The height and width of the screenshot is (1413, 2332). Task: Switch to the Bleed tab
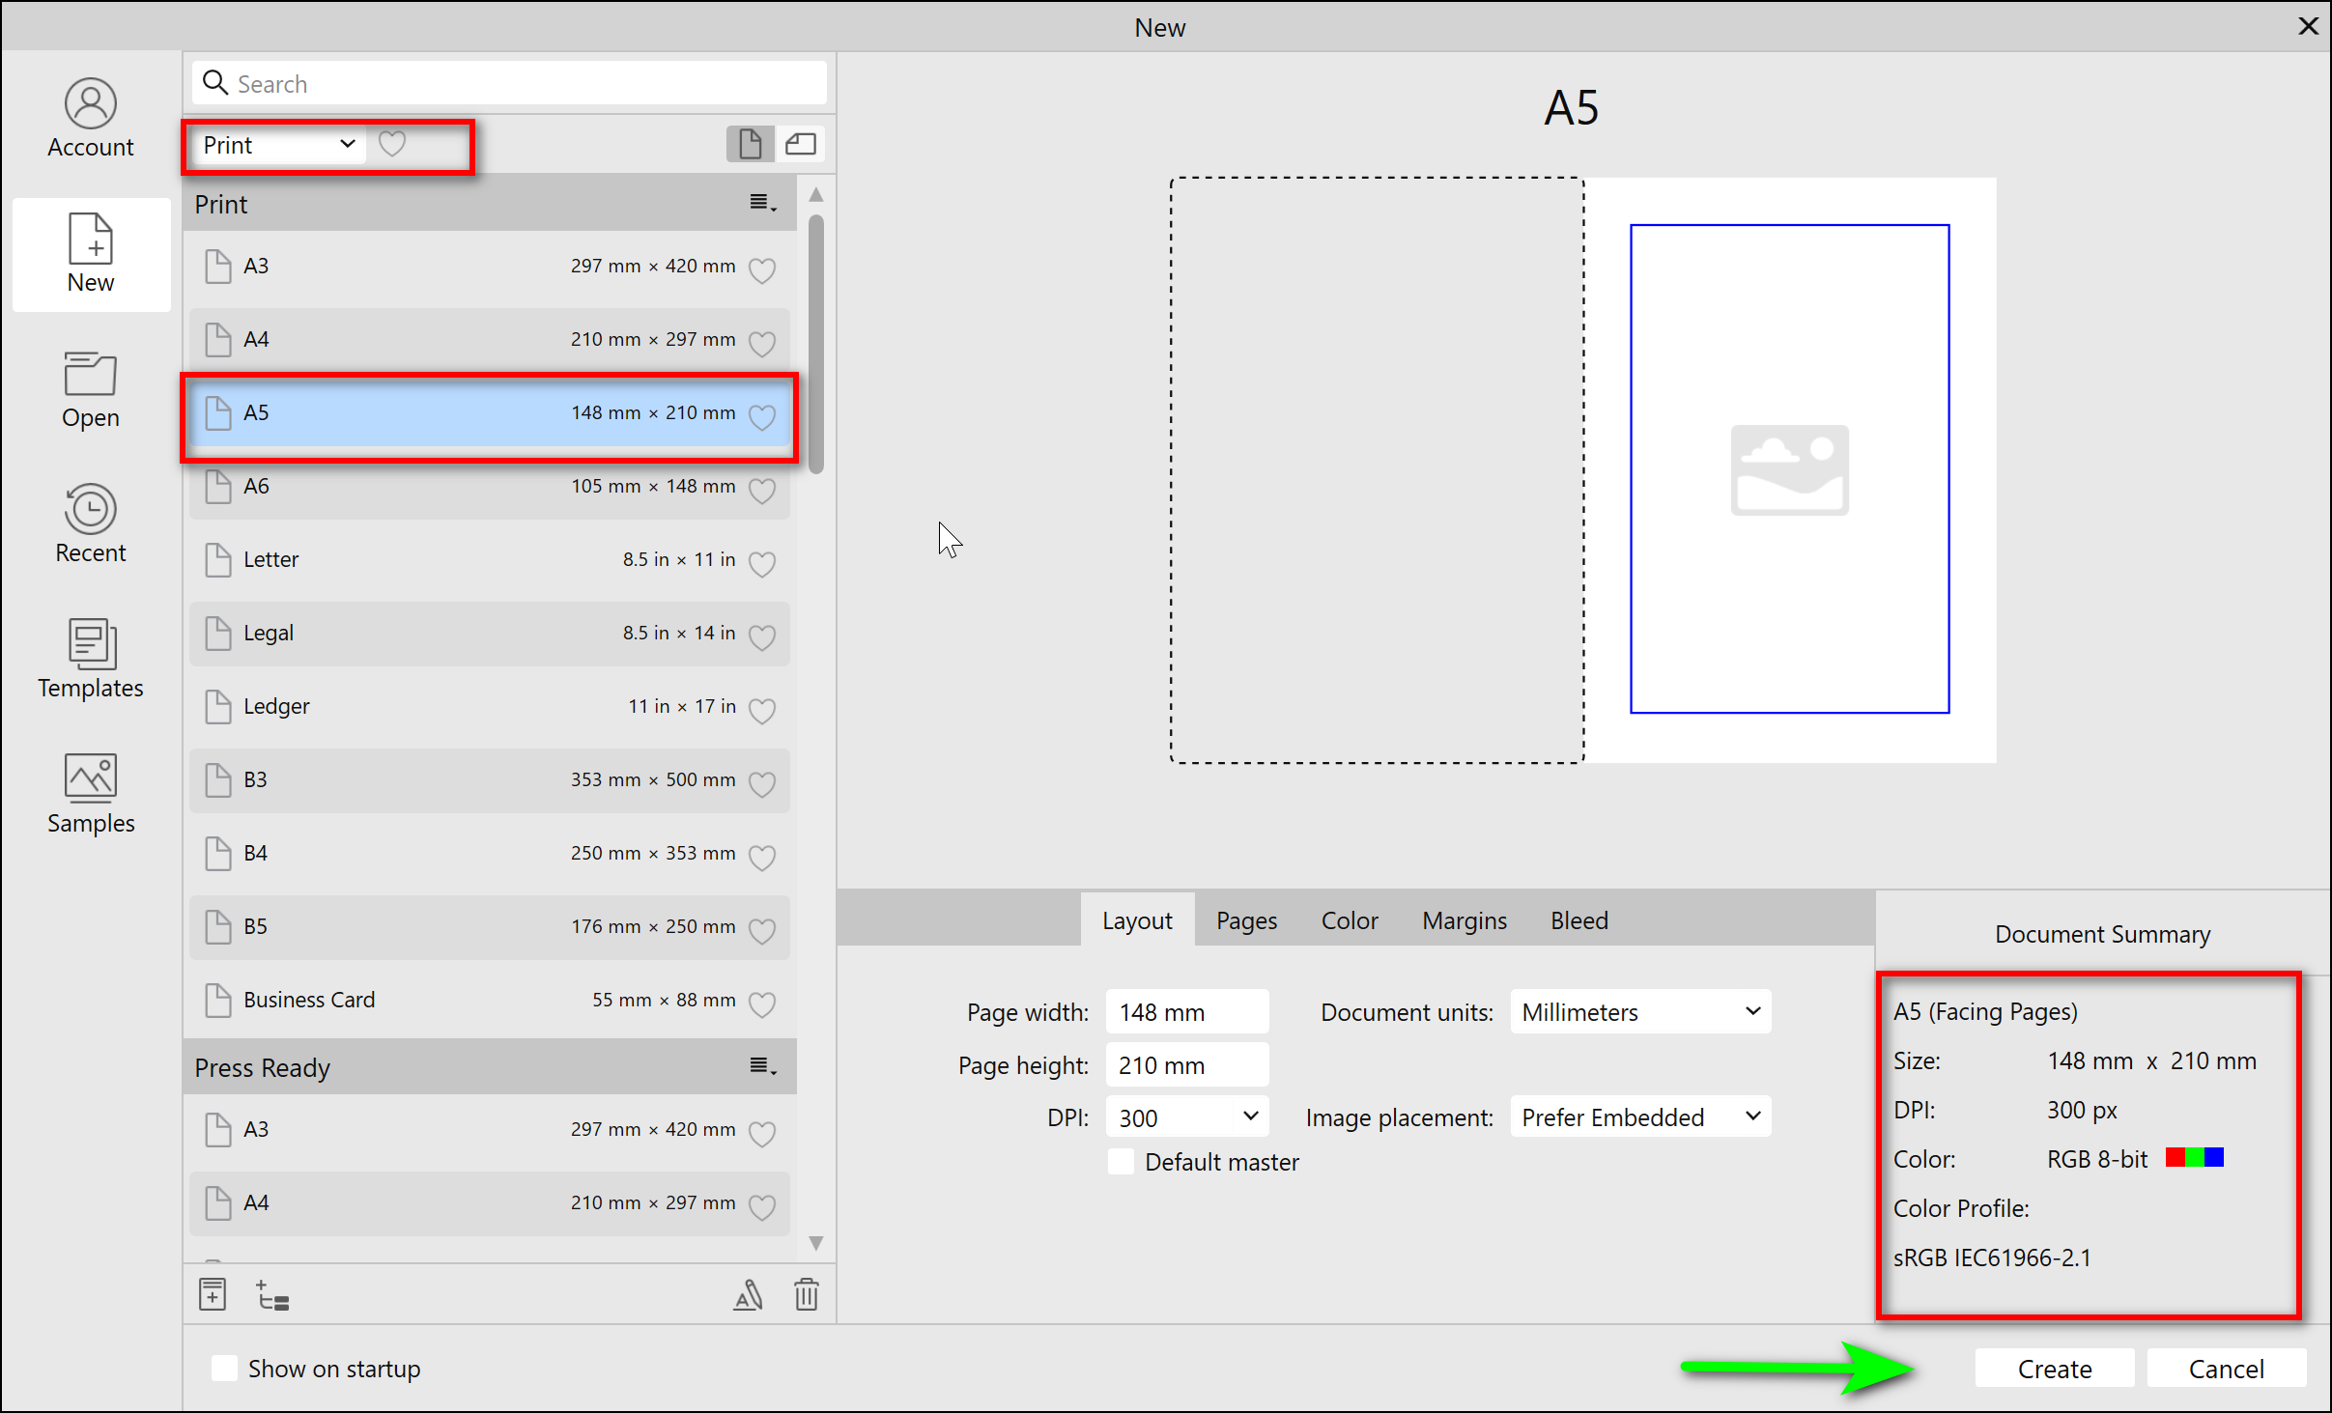[x=1579, y=919]
